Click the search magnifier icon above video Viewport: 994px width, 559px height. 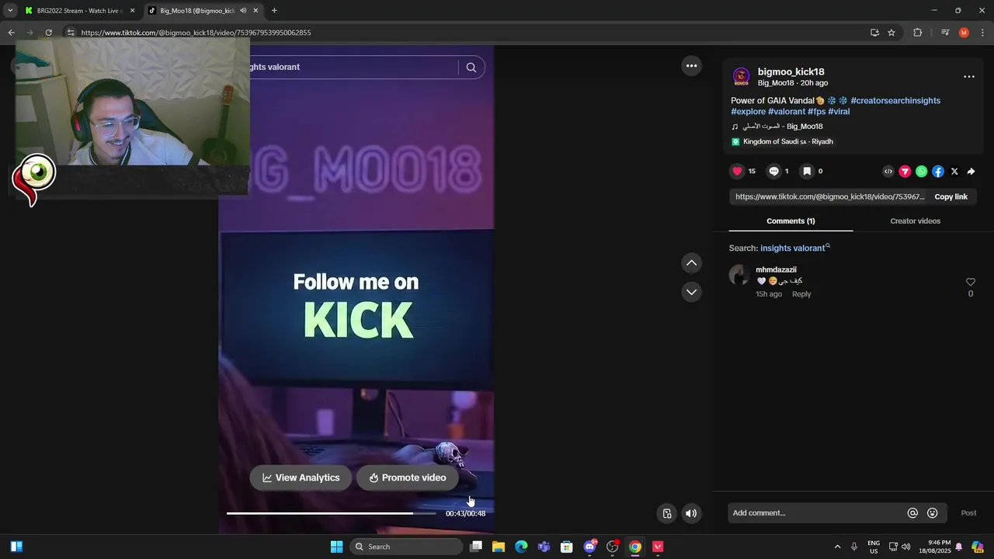(x=471, y=68)
